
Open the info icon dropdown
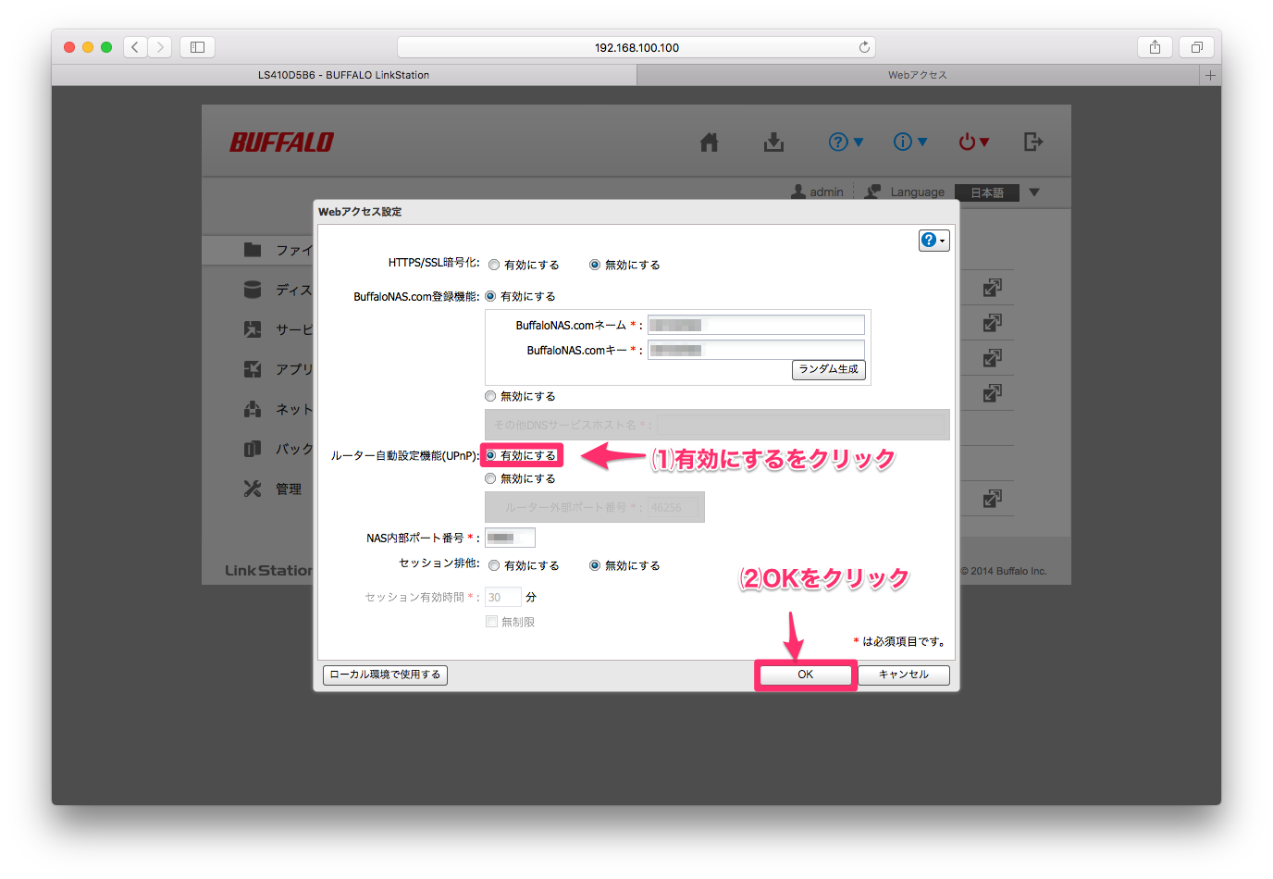point(910,142)
